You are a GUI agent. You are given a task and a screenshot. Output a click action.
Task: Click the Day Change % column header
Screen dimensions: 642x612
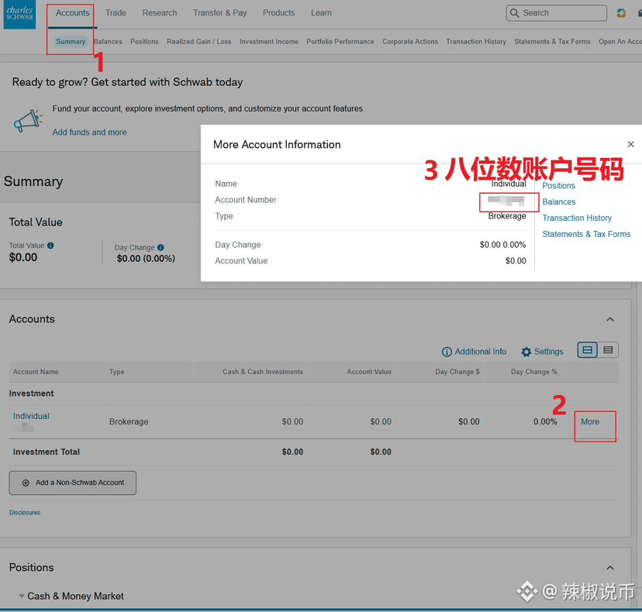(534, 372)
